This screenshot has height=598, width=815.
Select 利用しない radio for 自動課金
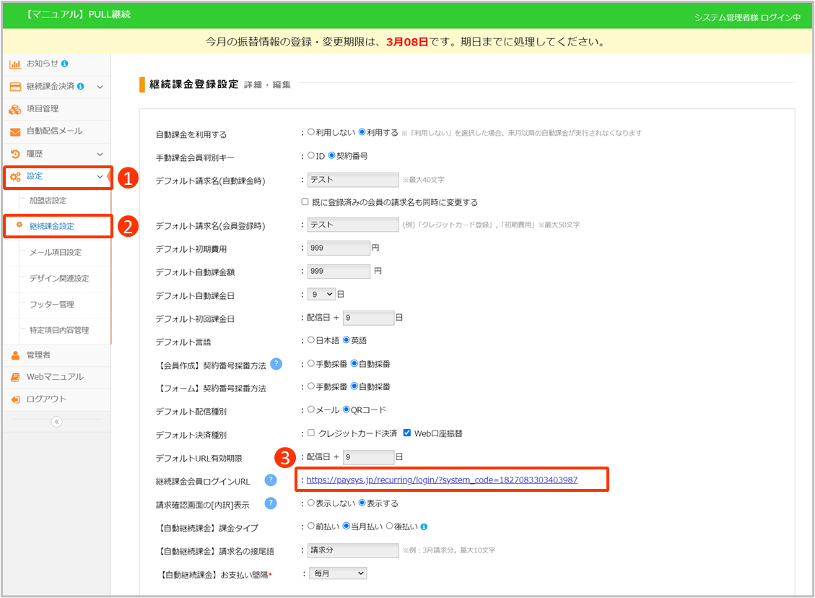point(311,133)
